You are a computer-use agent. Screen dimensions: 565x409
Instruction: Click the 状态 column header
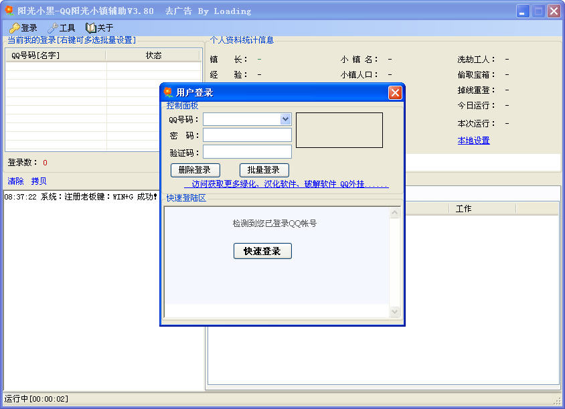(153, 55)
